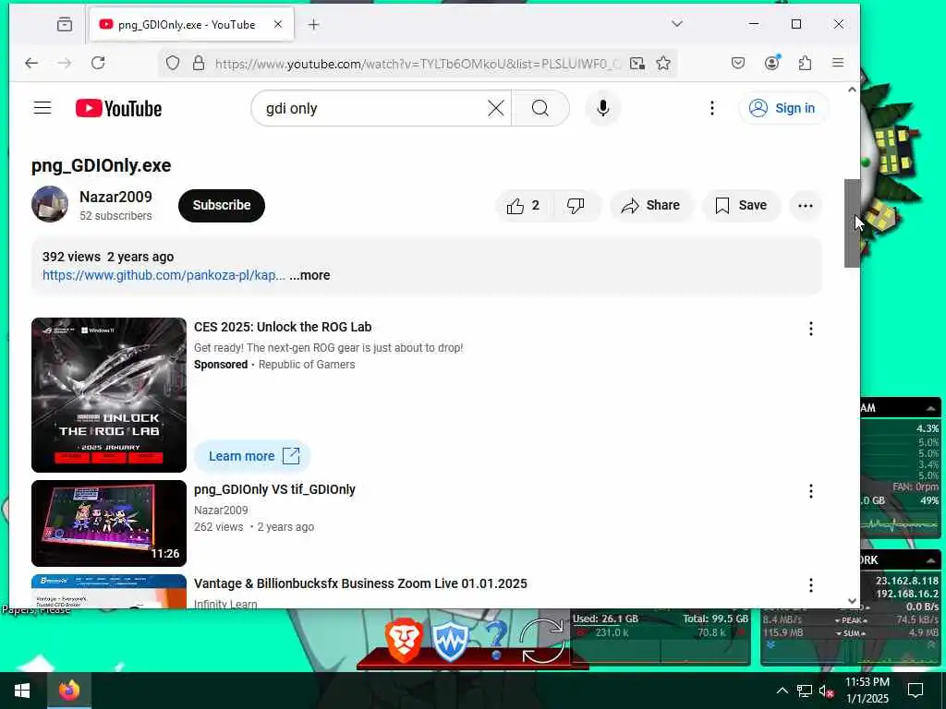
Task: Open more actions ellipsis beside Save
Action: pyautogui.click(x=806, y=206)
